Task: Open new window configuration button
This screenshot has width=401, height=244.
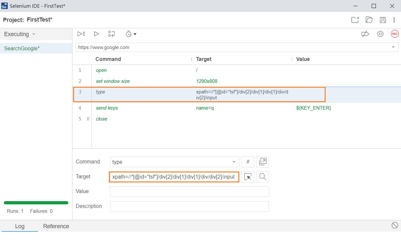Action: tap(263, 162)
